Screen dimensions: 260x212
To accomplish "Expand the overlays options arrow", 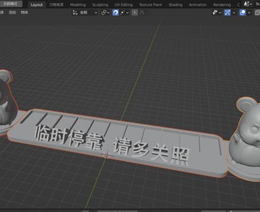I will [x=249, y=13].
